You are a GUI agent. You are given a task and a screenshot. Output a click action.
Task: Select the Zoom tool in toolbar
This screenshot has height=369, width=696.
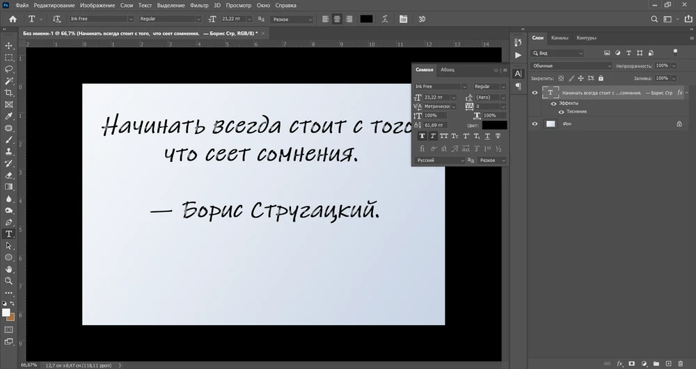tap(9, 281)
